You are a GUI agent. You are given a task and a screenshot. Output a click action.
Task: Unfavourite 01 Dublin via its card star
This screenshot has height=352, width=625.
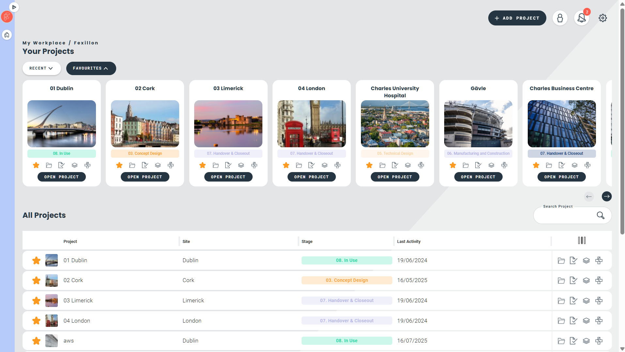36,165
